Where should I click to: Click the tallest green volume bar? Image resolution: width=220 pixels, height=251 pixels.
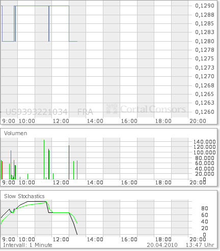pyautogui.click(x=44, y=160)
